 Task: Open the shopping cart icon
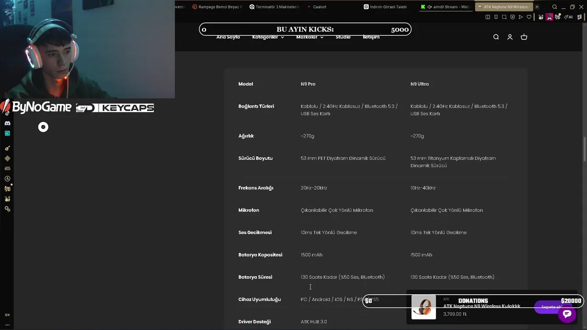pyautogui.click(x=524, y=37)
